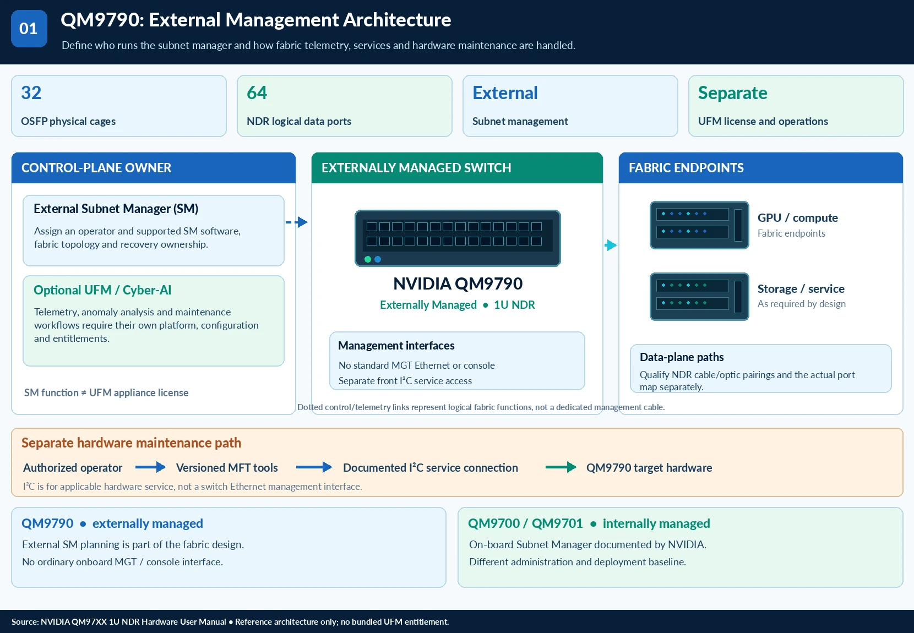Click 'Separate front I²C service access' line
The image size is (914, 633).
[405, 381]
